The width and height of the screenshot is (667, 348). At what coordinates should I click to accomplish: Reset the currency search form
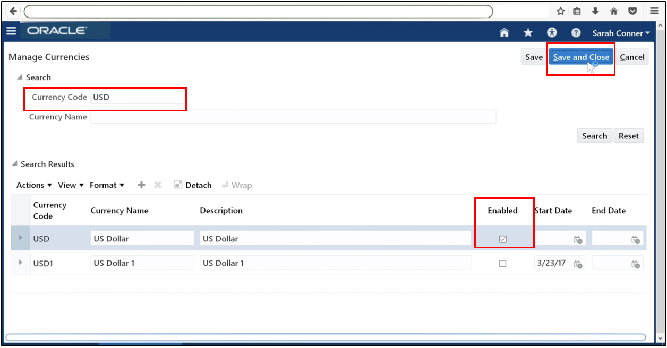[628, 135]
